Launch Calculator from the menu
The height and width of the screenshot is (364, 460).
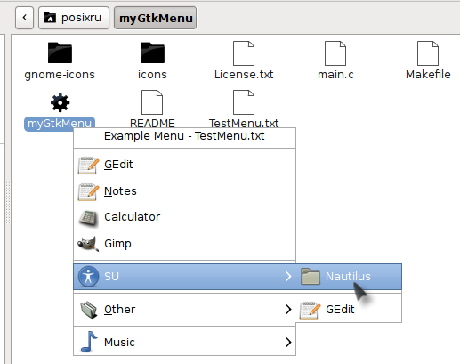(x=184, y=217)
